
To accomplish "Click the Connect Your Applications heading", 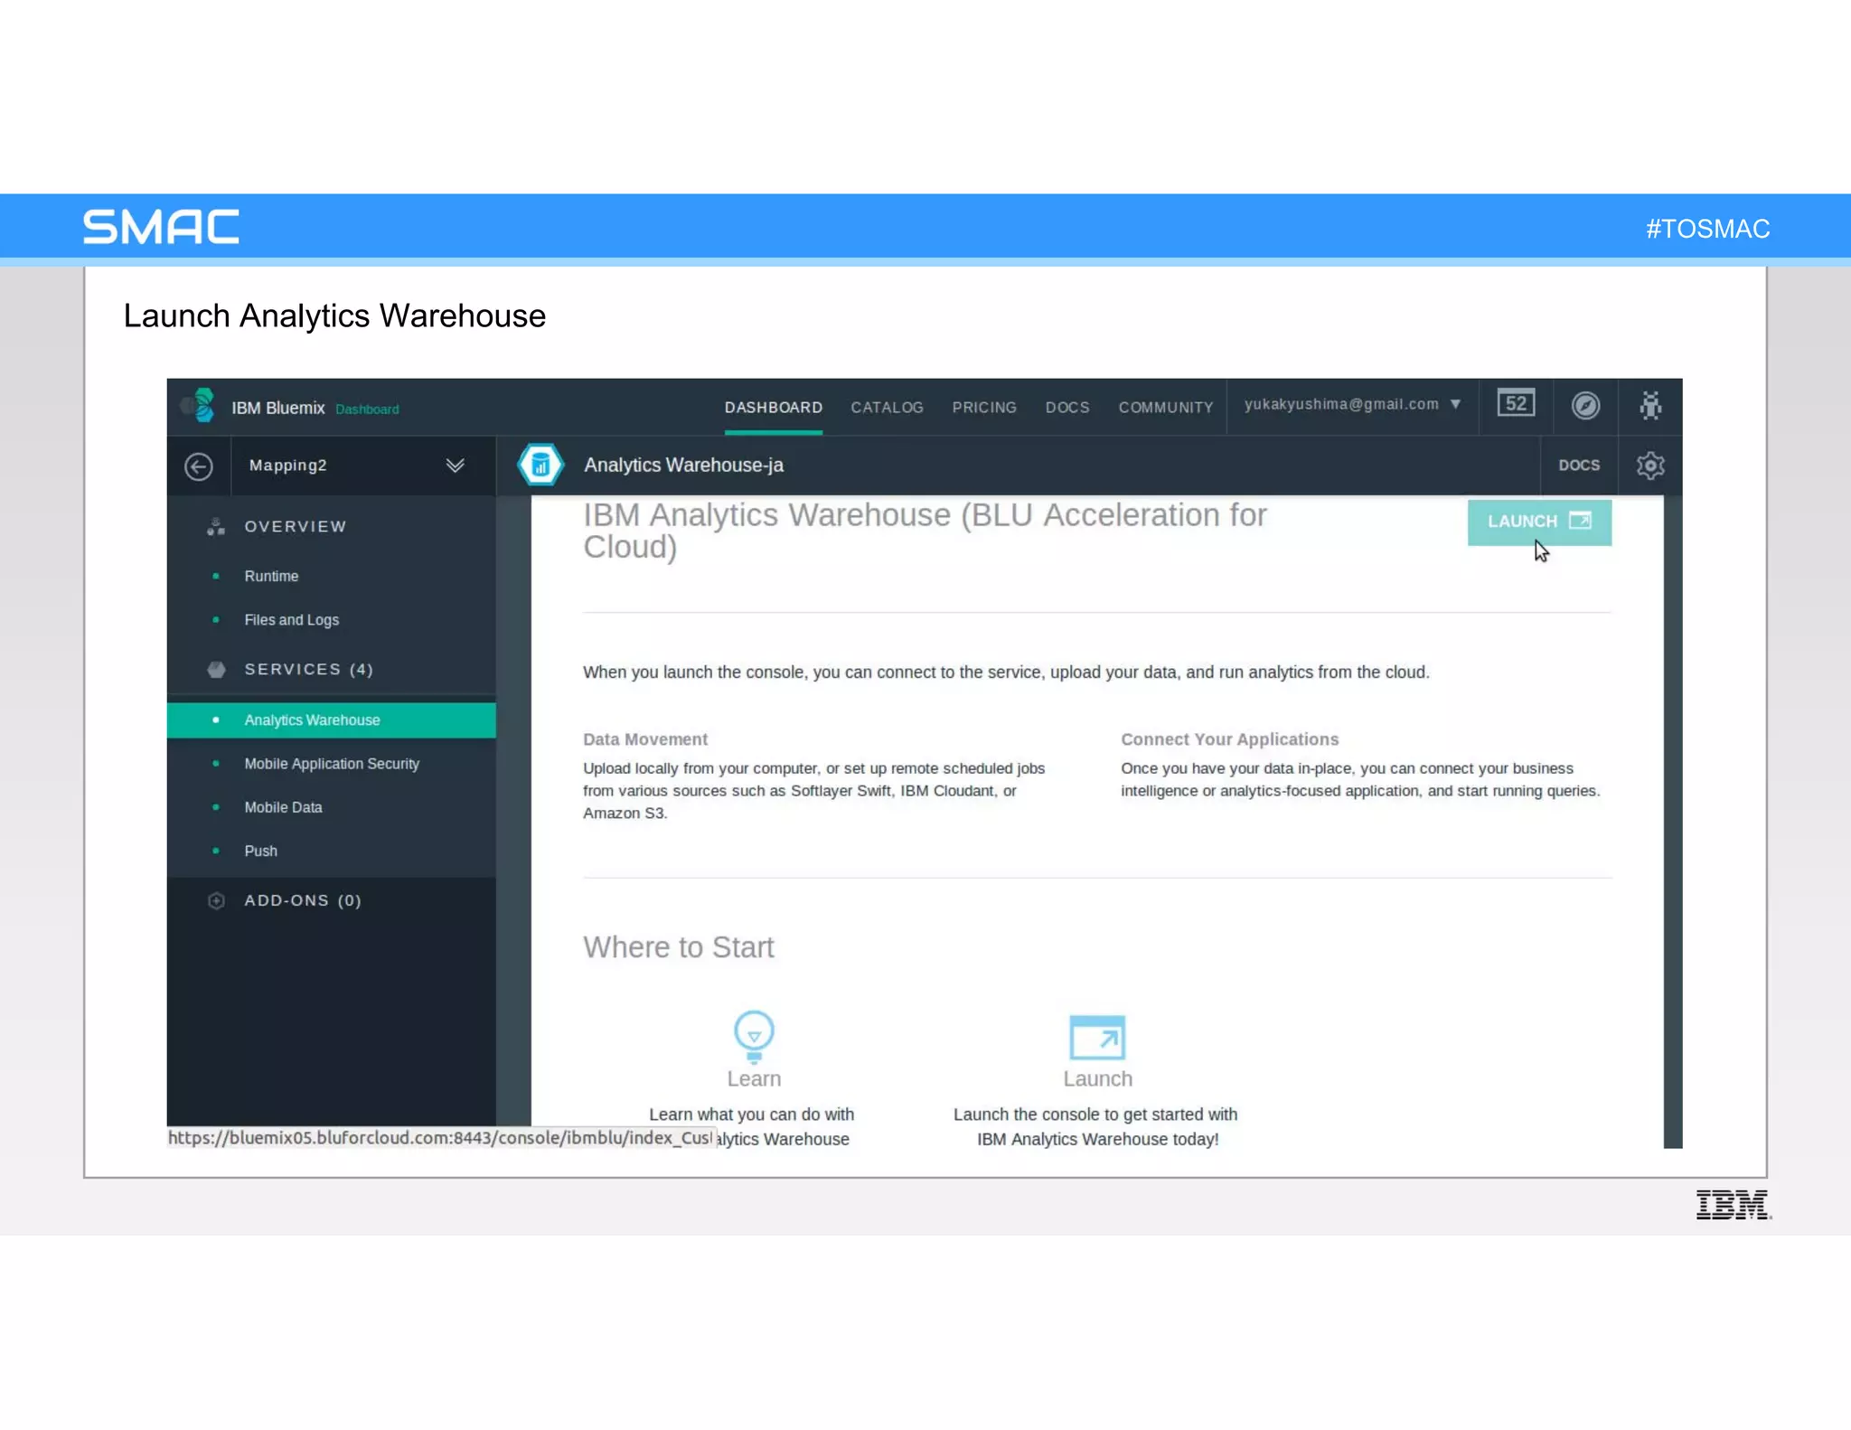I will (1230, 739).
